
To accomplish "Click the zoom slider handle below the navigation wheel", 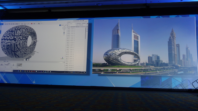I will [x=64, y=33].
